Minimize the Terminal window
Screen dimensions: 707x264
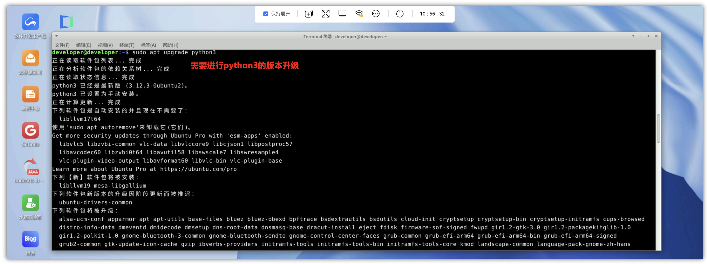click(641, 36)
